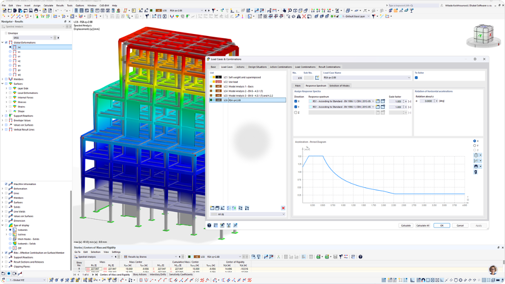Click next load case arrow in main toolbar

(209, 11)
